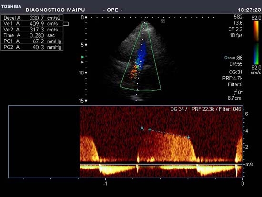Select the Vel2 A 317.3 cm/s row
Screen dimensions: 262x197
(32, 30)
